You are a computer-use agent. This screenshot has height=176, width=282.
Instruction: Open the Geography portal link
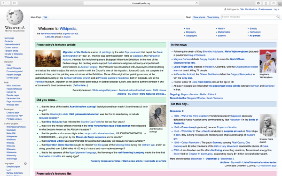click(x=191, y=36)
